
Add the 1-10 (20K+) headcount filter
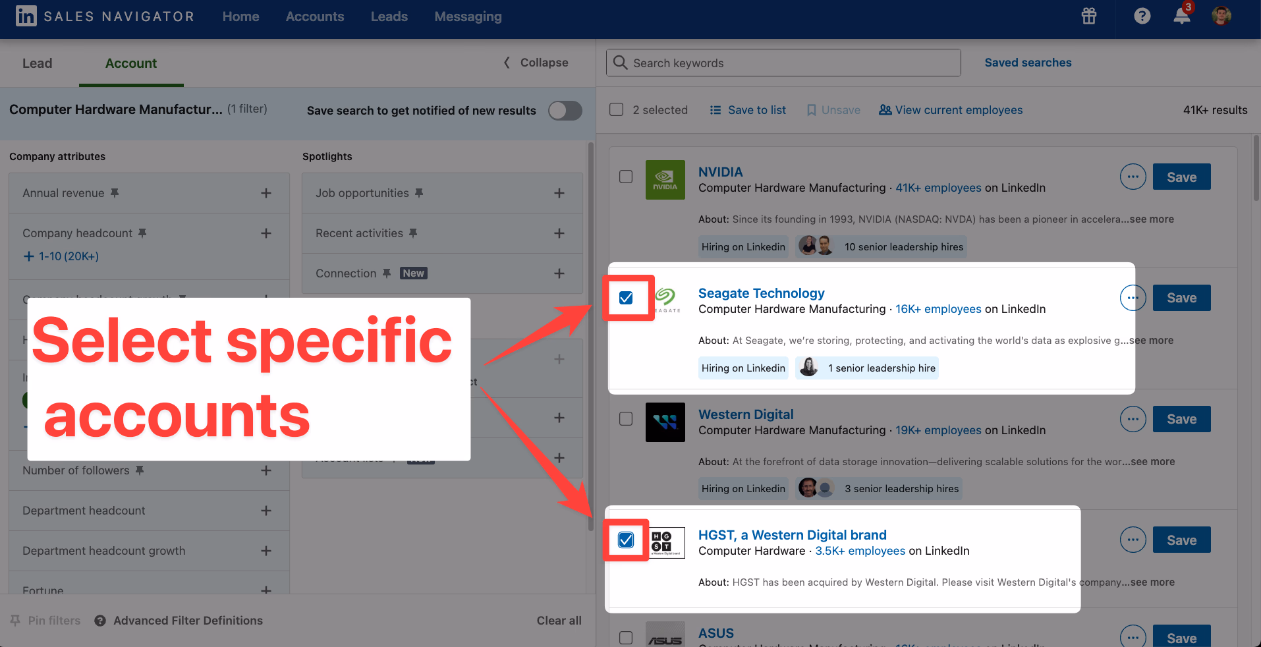61,256
